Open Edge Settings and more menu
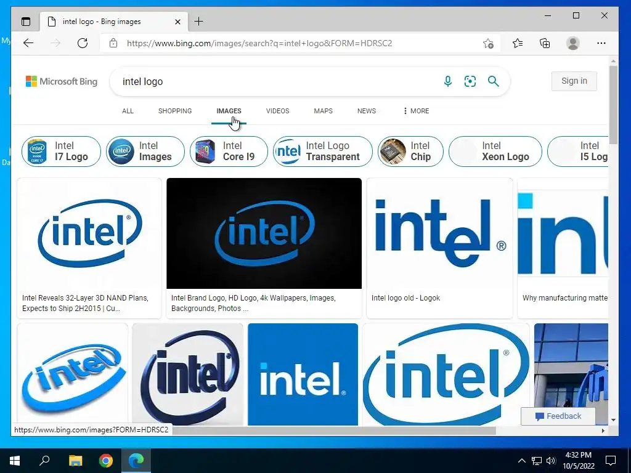Screen dimensions: 631x473 click(601, 43)
